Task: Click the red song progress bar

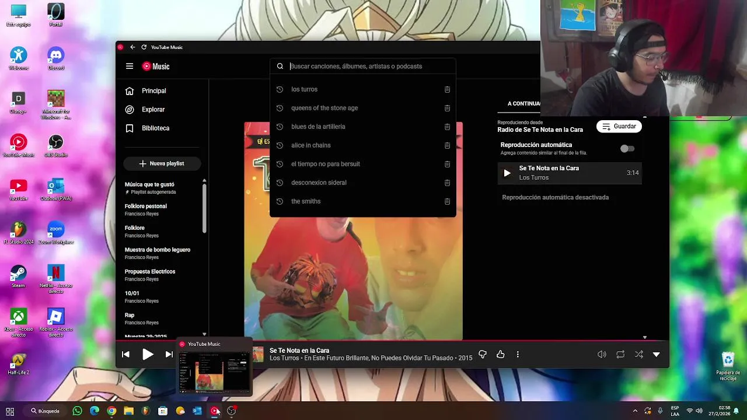Action: pos(392,341)
